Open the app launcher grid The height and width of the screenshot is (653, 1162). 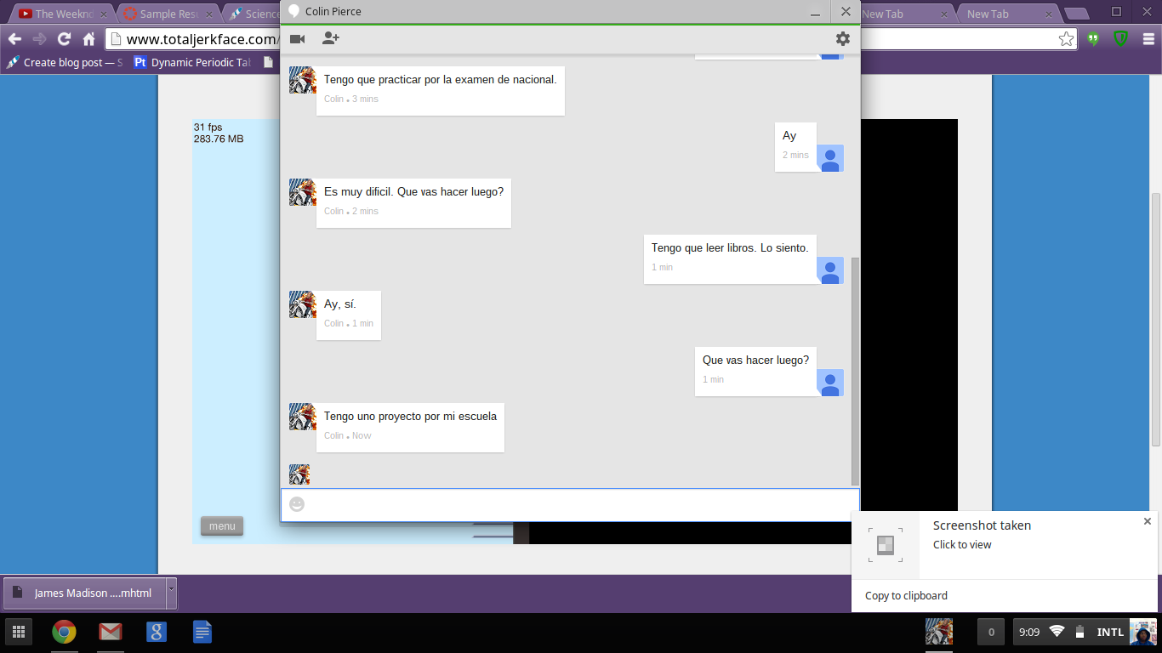click(x=18, y=632)
